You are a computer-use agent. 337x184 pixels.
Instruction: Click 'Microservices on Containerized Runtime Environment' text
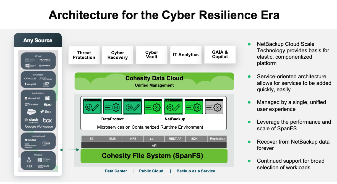(150, 127)
